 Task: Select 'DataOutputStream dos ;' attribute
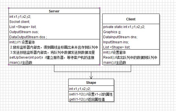[28, 37]
